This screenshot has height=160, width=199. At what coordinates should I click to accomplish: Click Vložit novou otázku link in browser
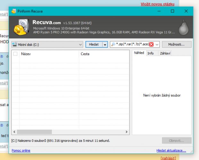[x=157, y=4]
